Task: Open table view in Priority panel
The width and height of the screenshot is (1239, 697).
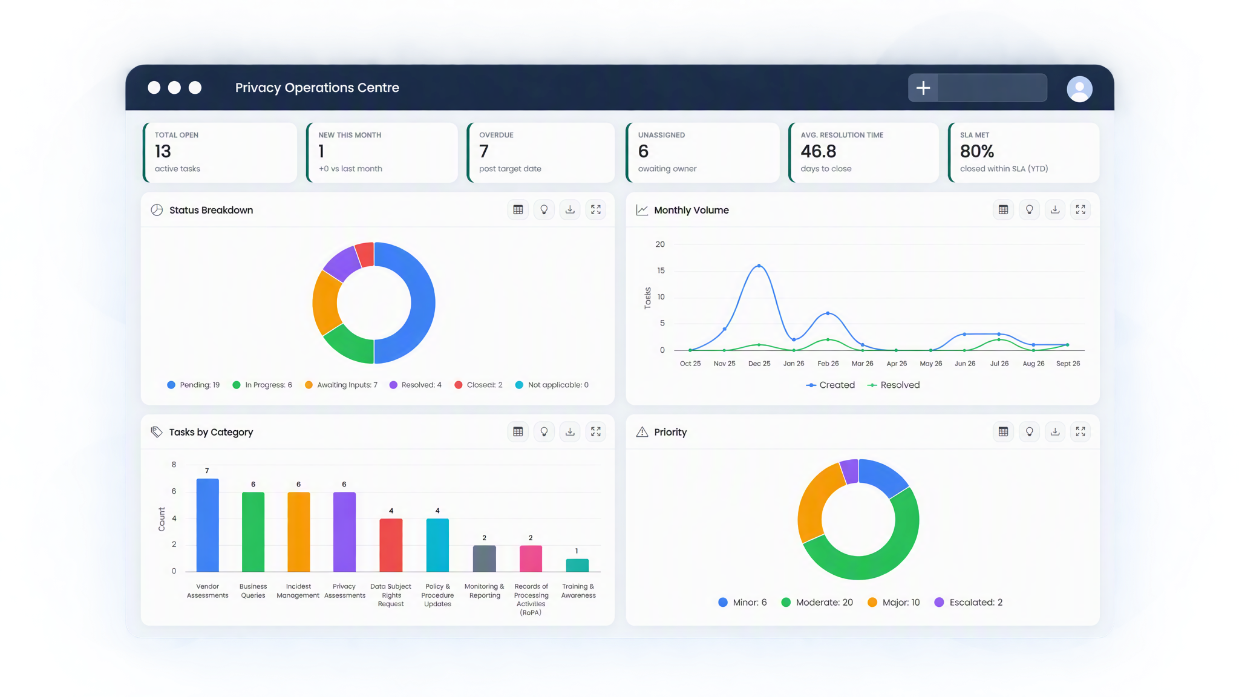Action: pyautogui.click(x=1003, y=431)
